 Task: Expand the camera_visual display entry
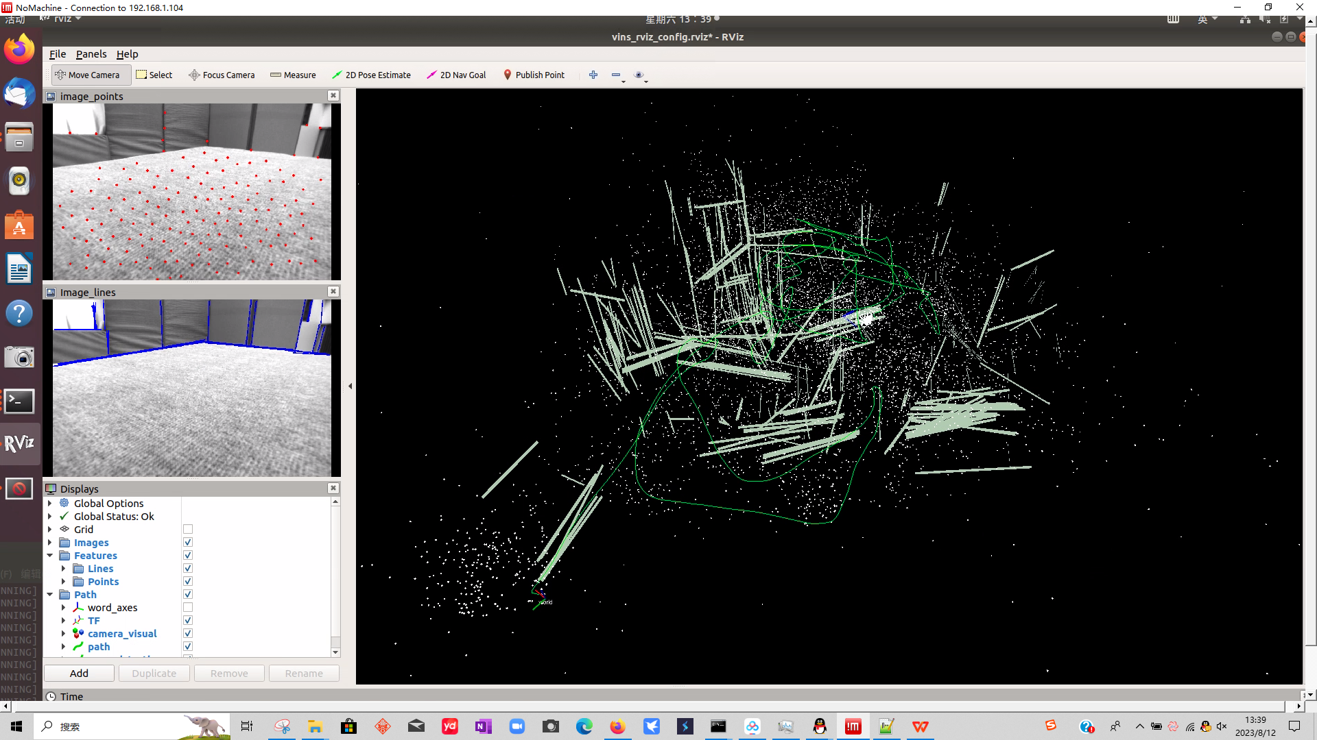click(x=63, y=634)
